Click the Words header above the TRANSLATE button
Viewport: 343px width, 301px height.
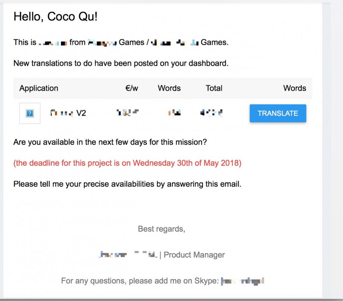[294, 88]
